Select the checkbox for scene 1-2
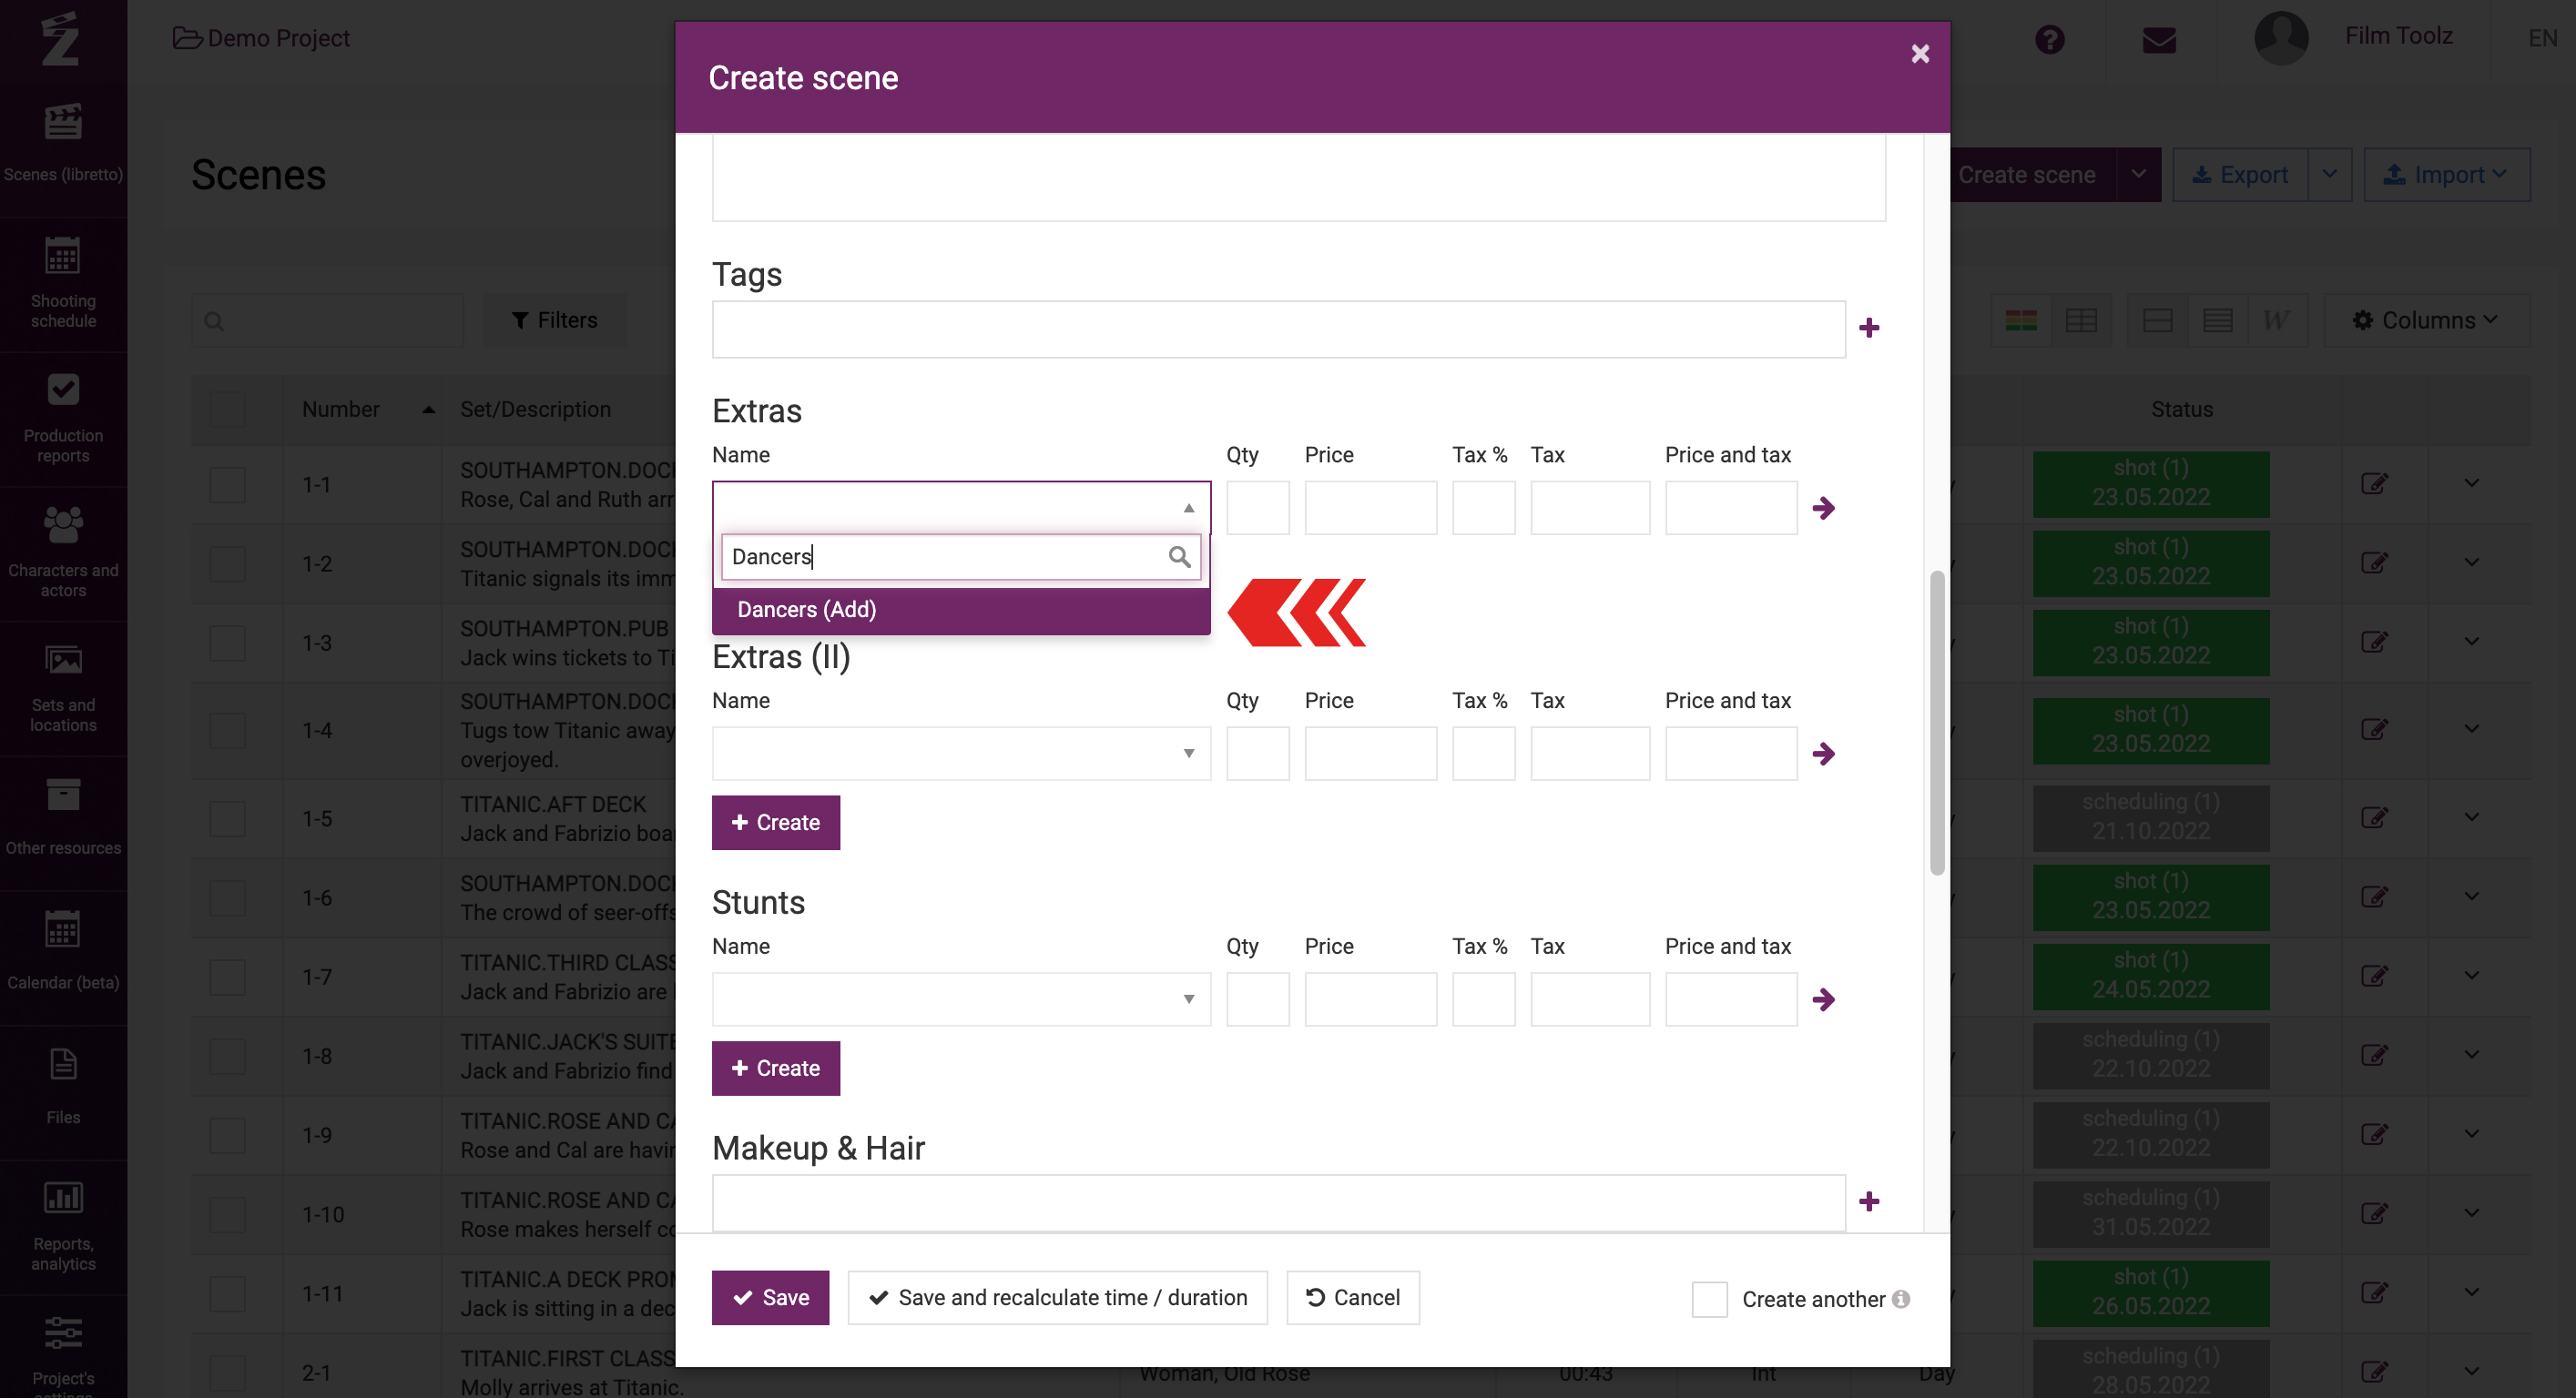Image resolution: width=2576 pixels, height=1398 pixels. [x=227, y=563]
